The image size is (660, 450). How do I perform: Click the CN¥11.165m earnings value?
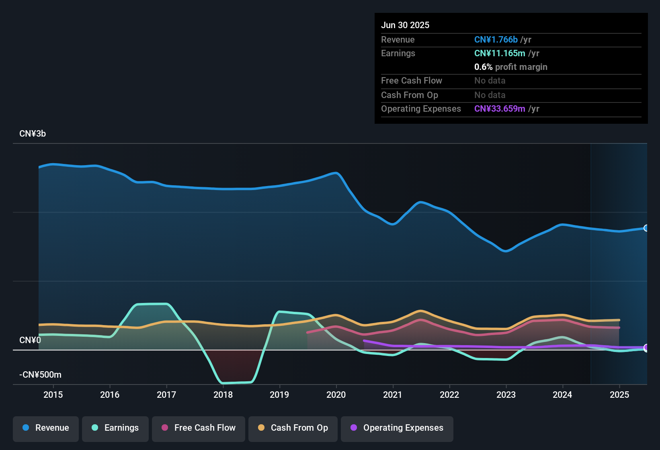(x=500, y=53)
